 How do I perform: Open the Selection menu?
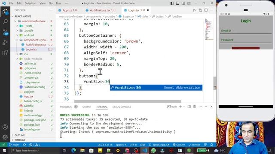[31, 3]
